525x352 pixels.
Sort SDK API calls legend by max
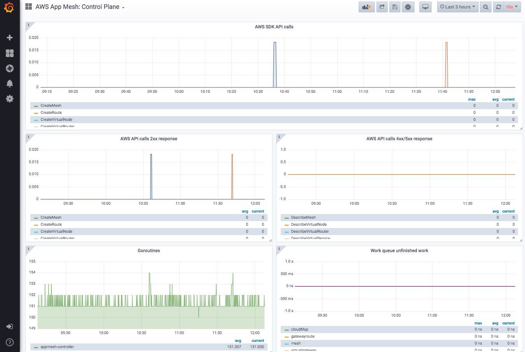coord(472,99)
